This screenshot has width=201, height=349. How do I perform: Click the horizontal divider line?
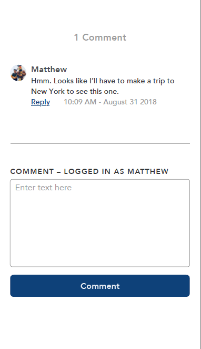[x=100, y=143]
